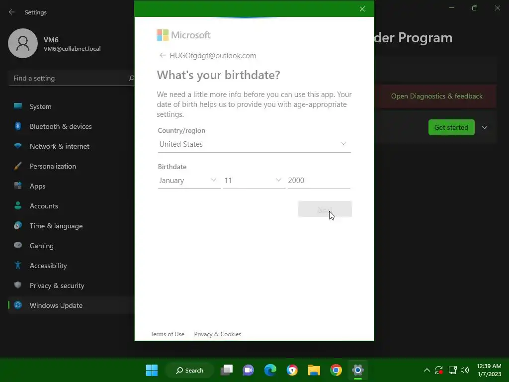Click the search magnifier in Find a setting
Viewport: 509px width, 382px height.
point(131,78)
